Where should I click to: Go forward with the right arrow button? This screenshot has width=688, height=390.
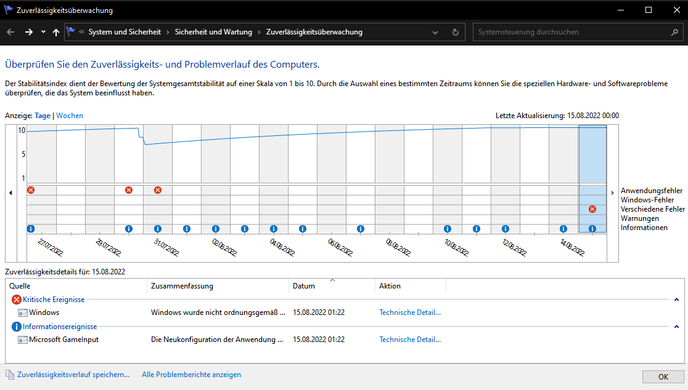click(x=29, y=32)
